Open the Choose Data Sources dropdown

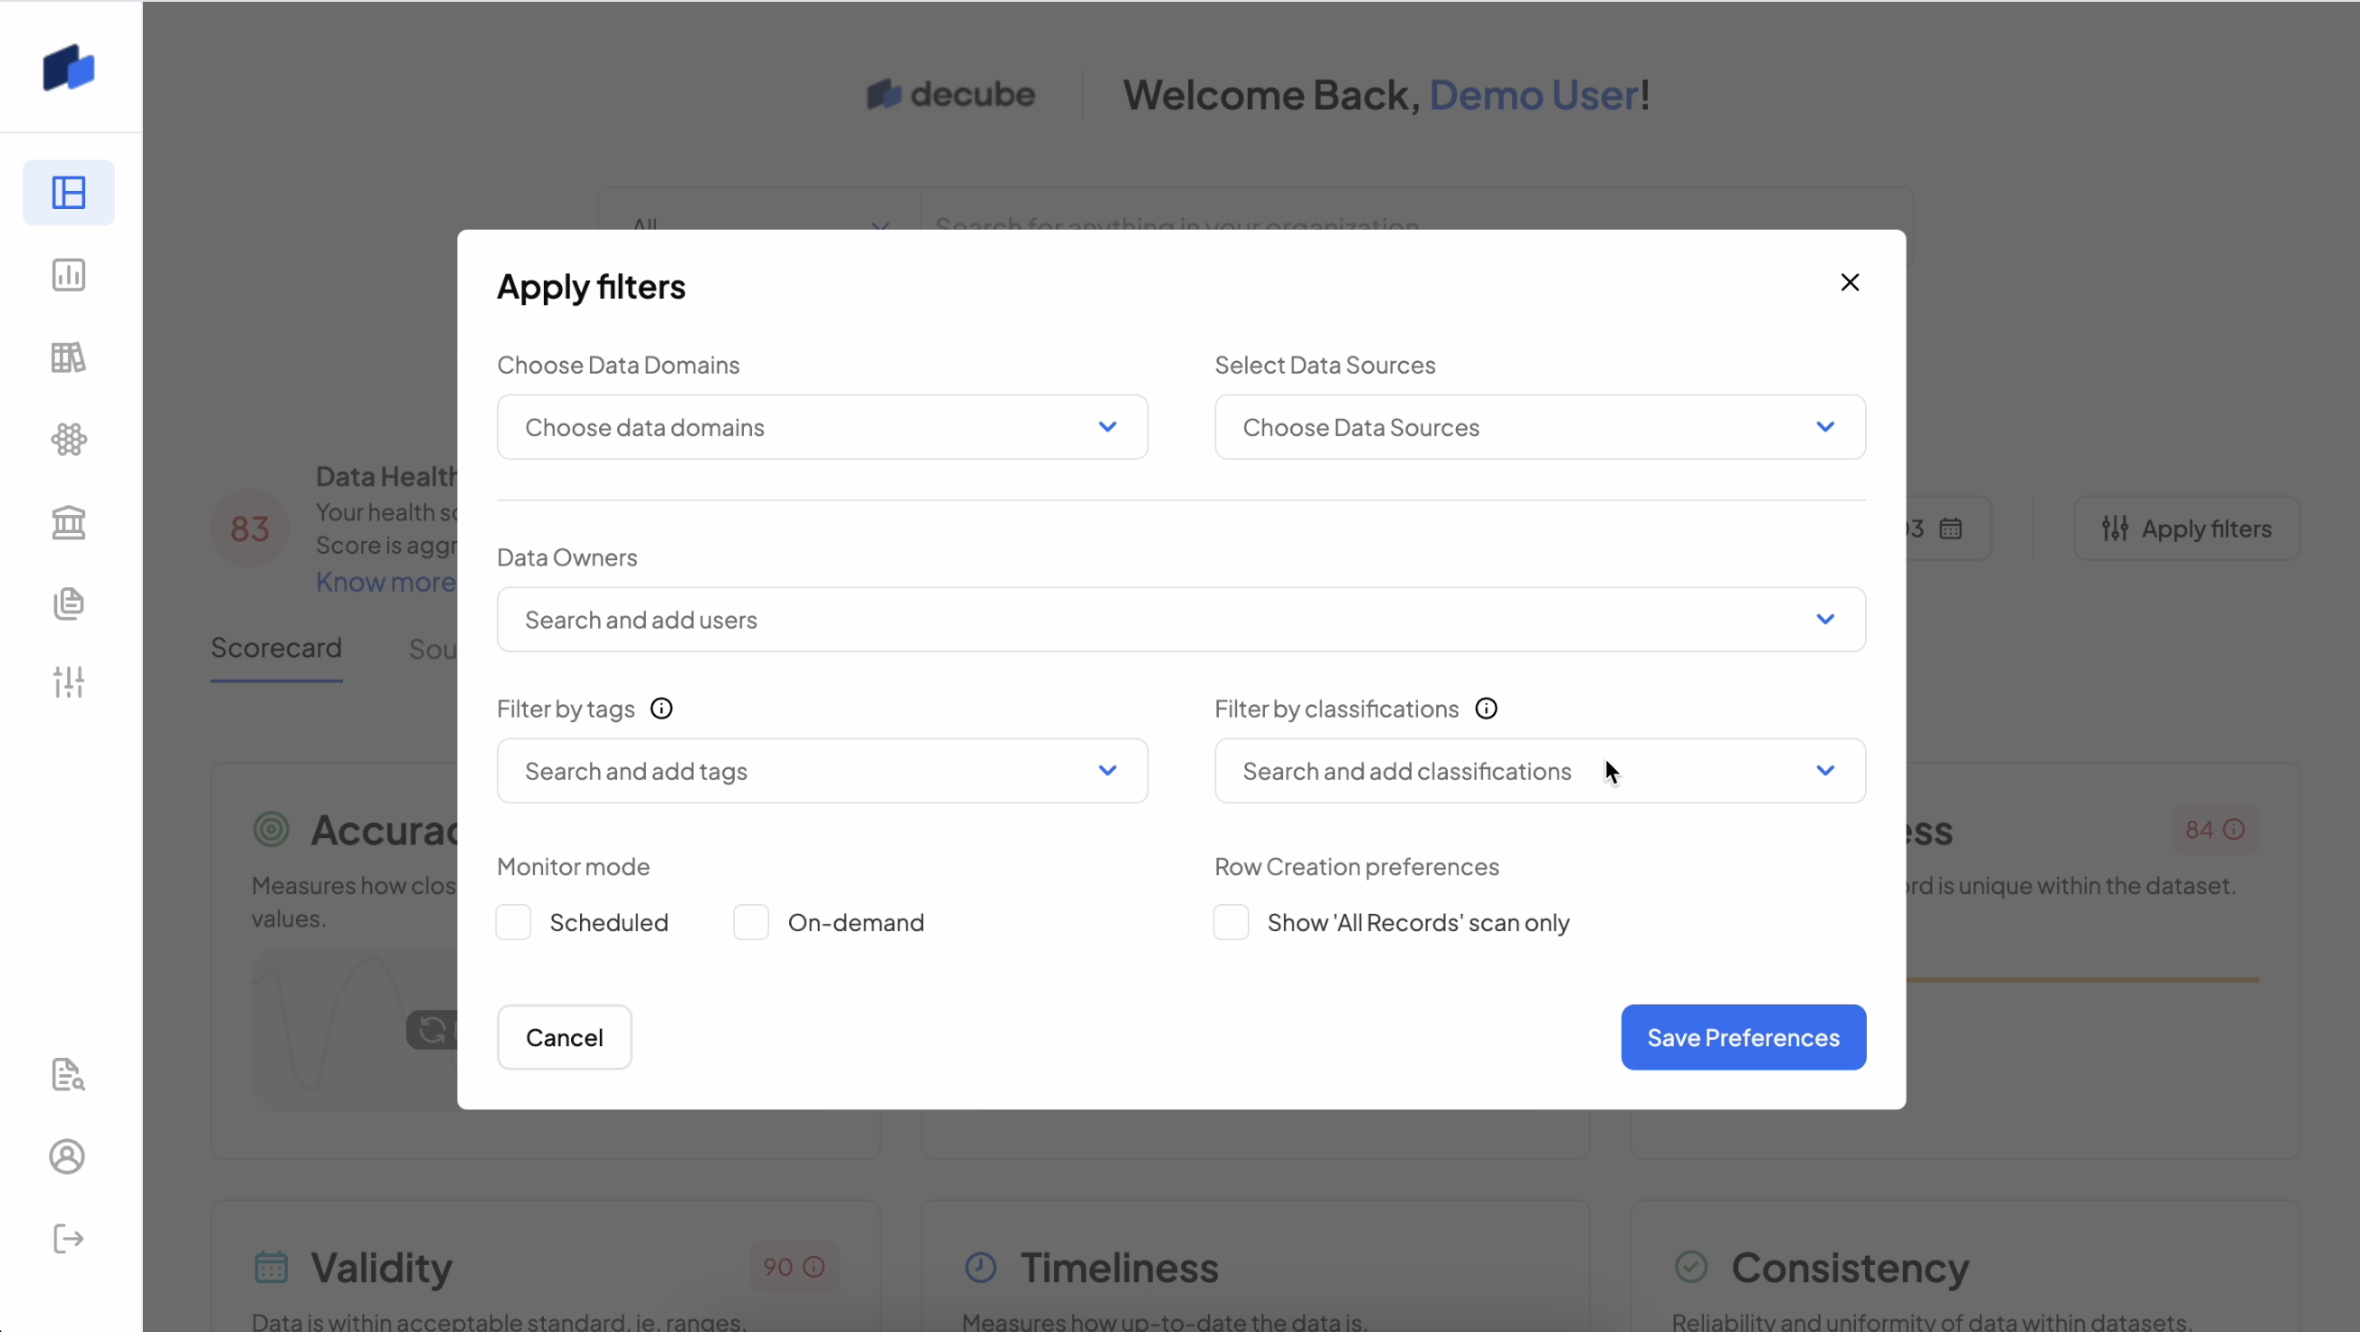point(1539,428)
